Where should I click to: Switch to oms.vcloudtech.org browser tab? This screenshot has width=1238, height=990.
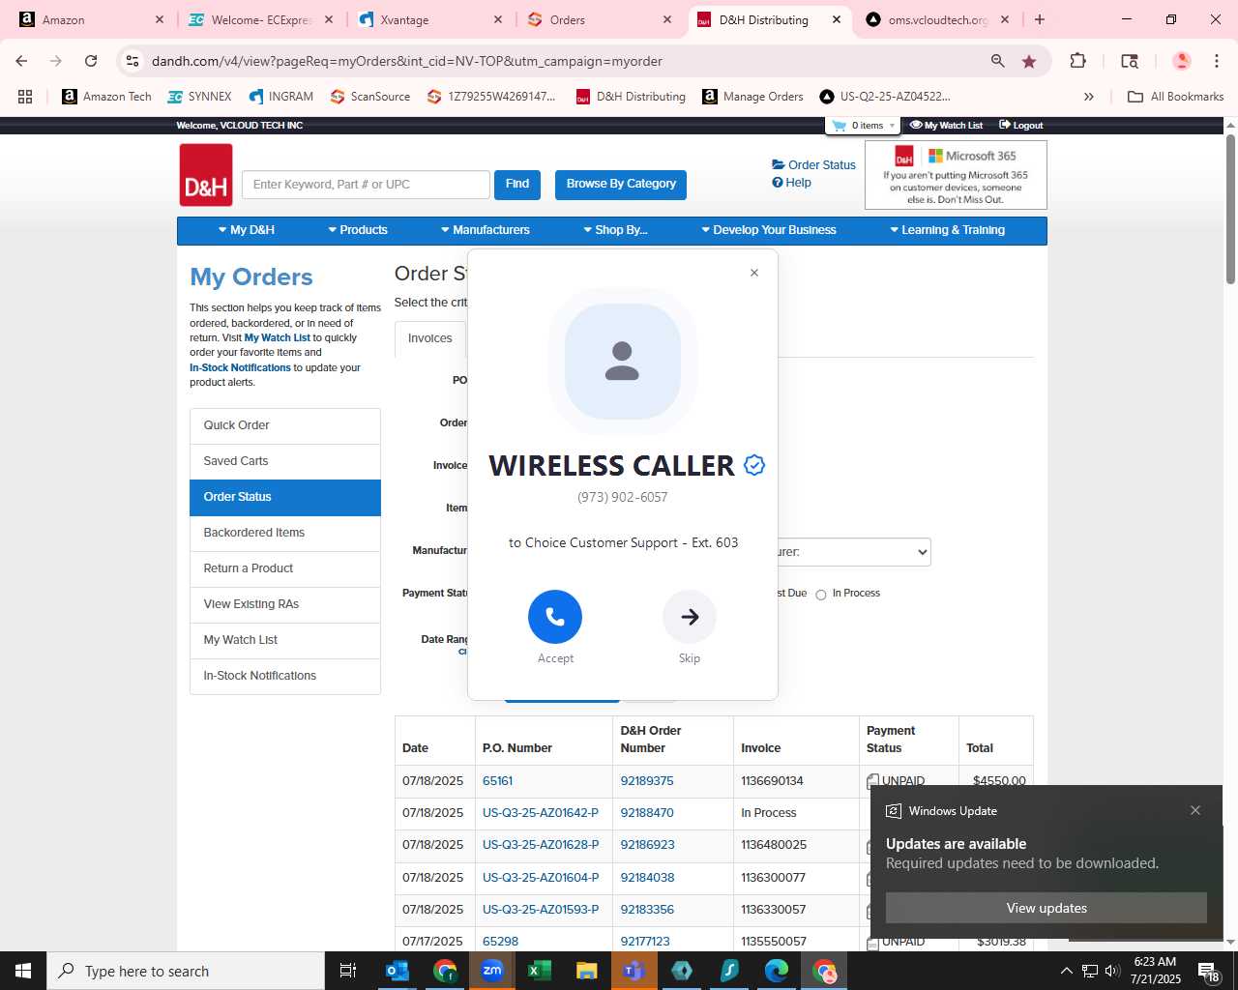pyautogui.click(x=937, y=19)
